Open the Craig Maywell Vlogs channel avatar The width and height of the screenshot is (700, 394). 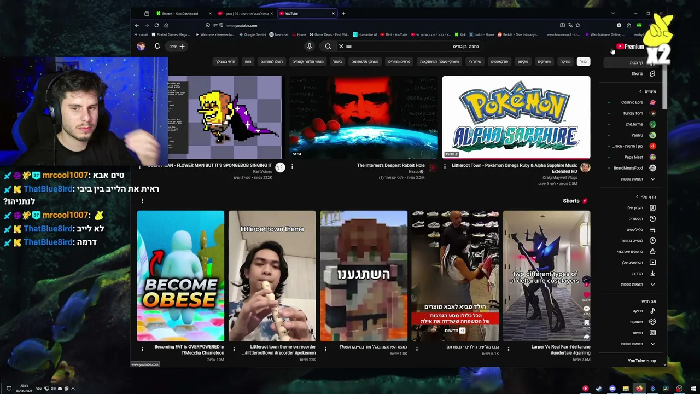point(585,167)
